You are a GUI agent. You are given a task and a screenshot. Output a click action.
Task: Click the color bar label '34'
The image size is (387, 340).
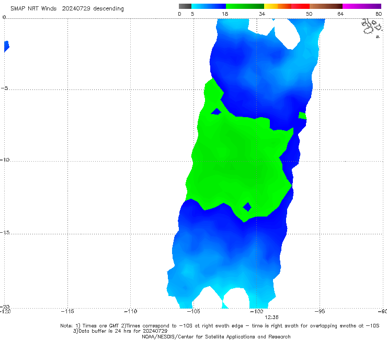tap(262, 14)
